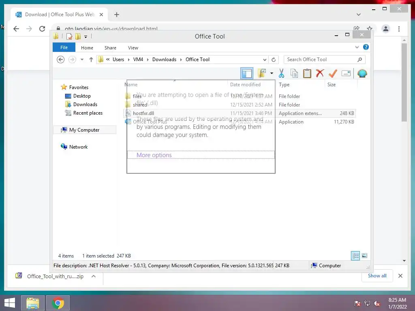This screenshot has width=415, height=311.
Task: Open a new tab in Chrome
Action: (116, 15)
